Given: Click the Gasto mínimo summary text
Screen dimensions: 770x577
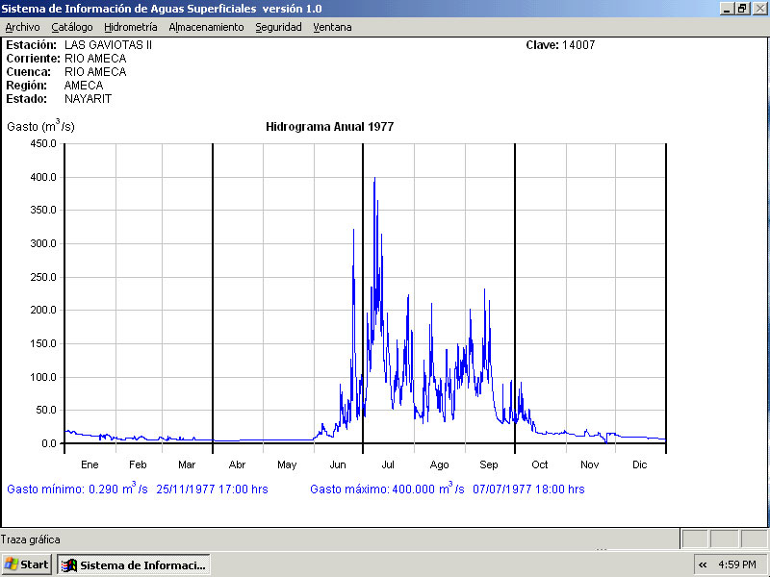Looking at the screenshot, I should click(x=137, y=489).
